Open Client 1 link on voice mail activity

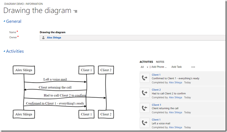click(x=156, y=120)
